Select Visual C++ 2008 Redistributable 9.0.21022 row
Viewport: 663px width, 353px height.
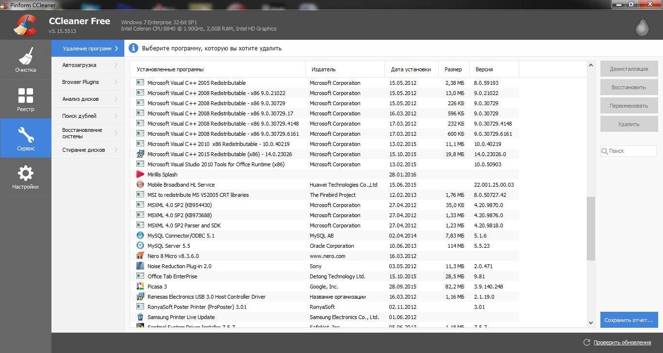click(x=325, y=93)
